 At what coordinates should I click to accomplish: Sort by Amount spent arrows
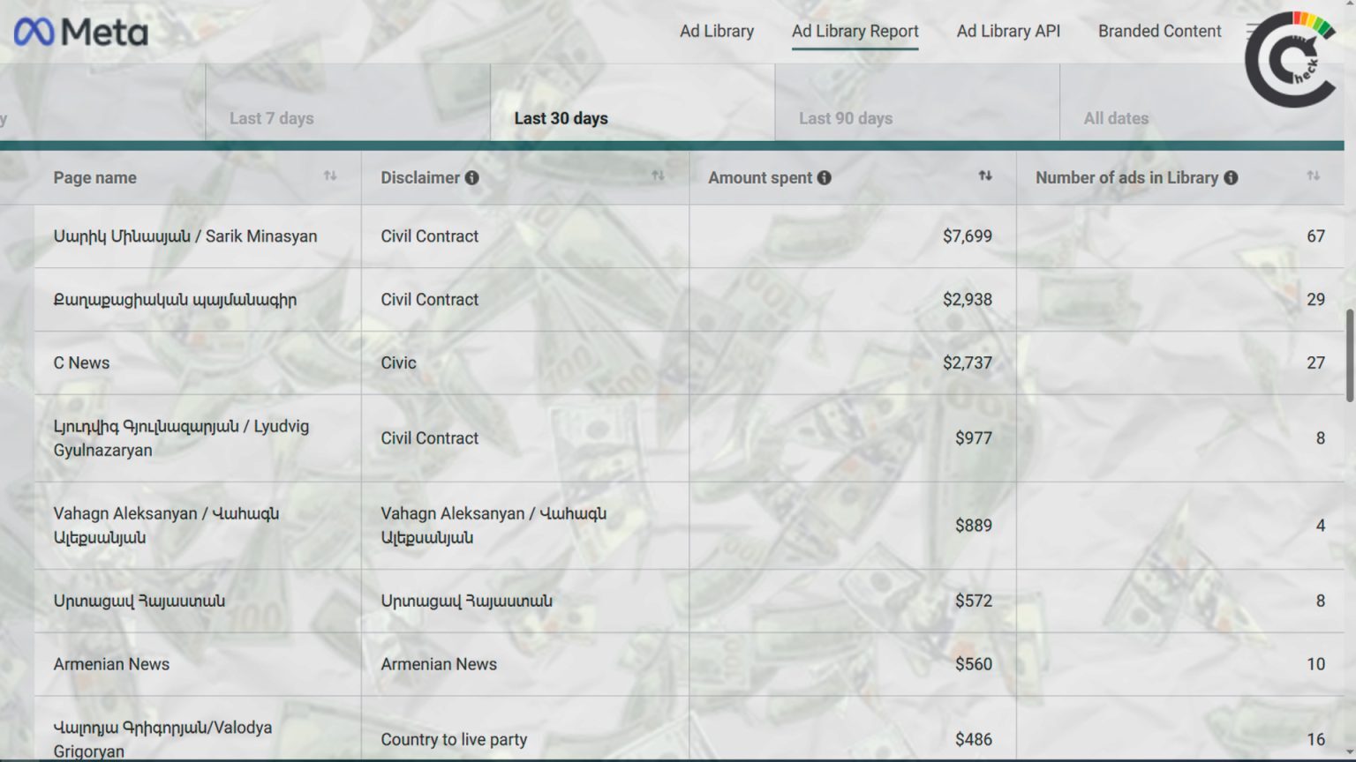pos(985,176)
